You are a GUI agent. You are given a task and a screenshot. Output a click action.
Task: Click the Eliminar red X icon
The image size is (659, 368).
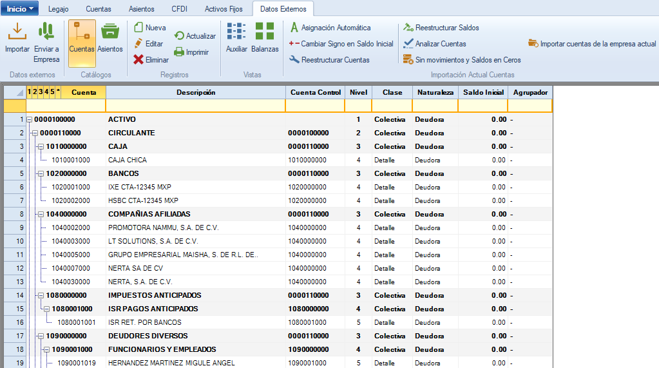(x=138, y=59)
